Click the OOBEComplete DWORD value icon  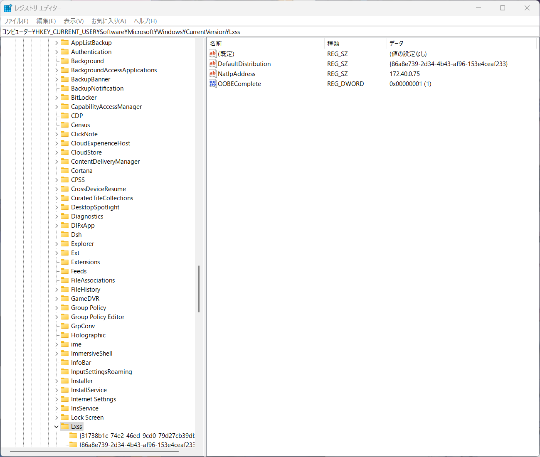(x=212, y=84)
